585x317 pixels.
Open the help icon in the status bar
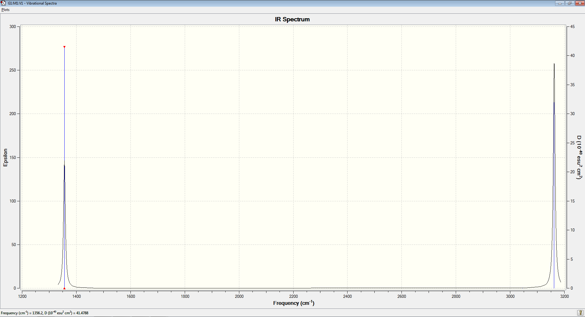(x=580, y=313)
